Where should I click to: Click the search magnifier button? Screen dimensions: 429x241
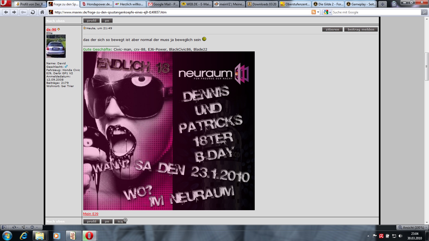click(424, 12)
